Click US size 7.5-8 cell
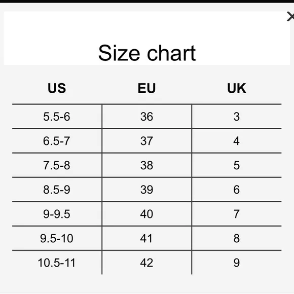This screenshot has width=294, height=294. point(57,165)
